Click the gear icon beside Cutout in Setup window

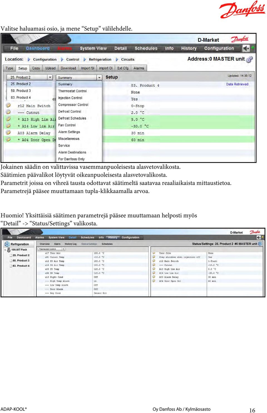pos(8,112)
